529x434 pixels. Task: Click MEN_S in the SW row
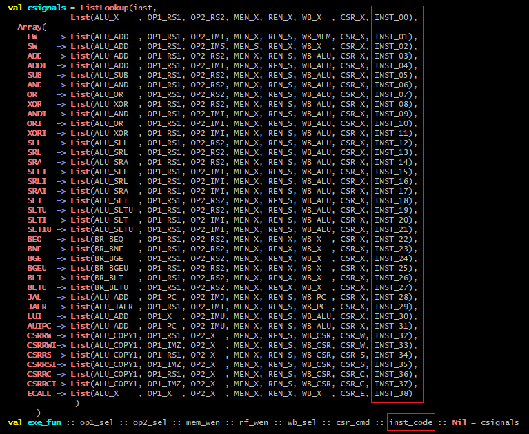tap(246, 46)
